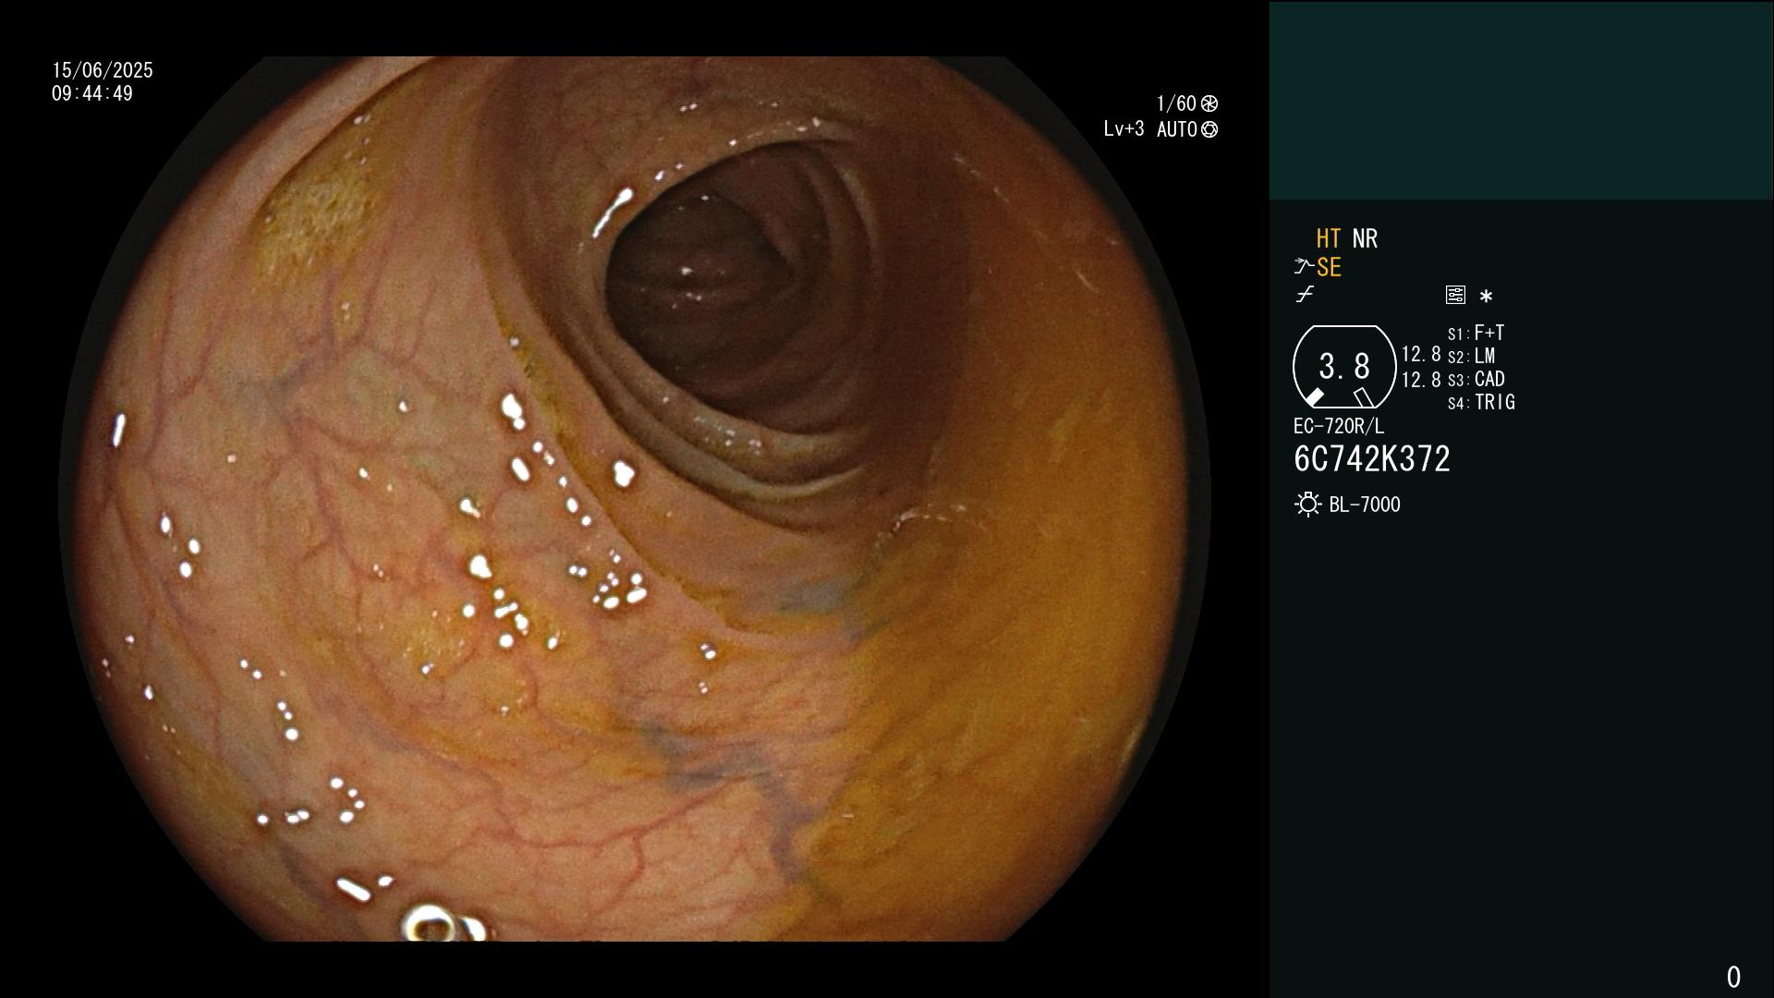Click the scope model EC-720R/L text
Screen dimensions: 1774x998
tap(1339, 426)
